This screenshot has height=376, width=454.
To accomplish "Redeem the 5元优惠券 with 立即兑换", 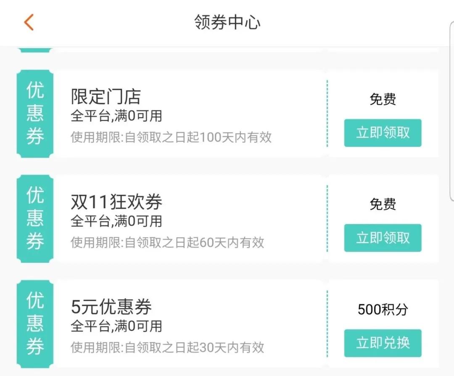I will (383, 343).
